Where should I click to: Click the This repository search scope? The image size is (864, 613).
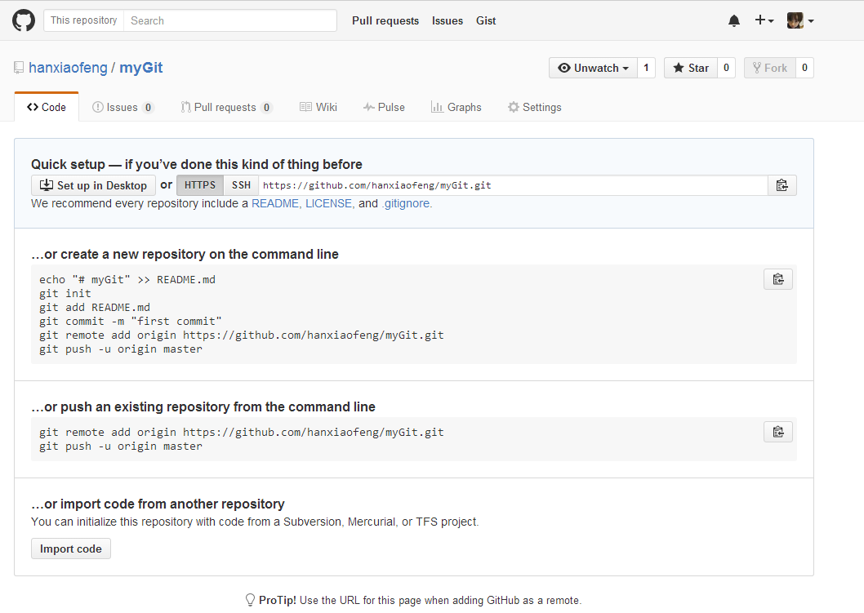tap(84, 20)
